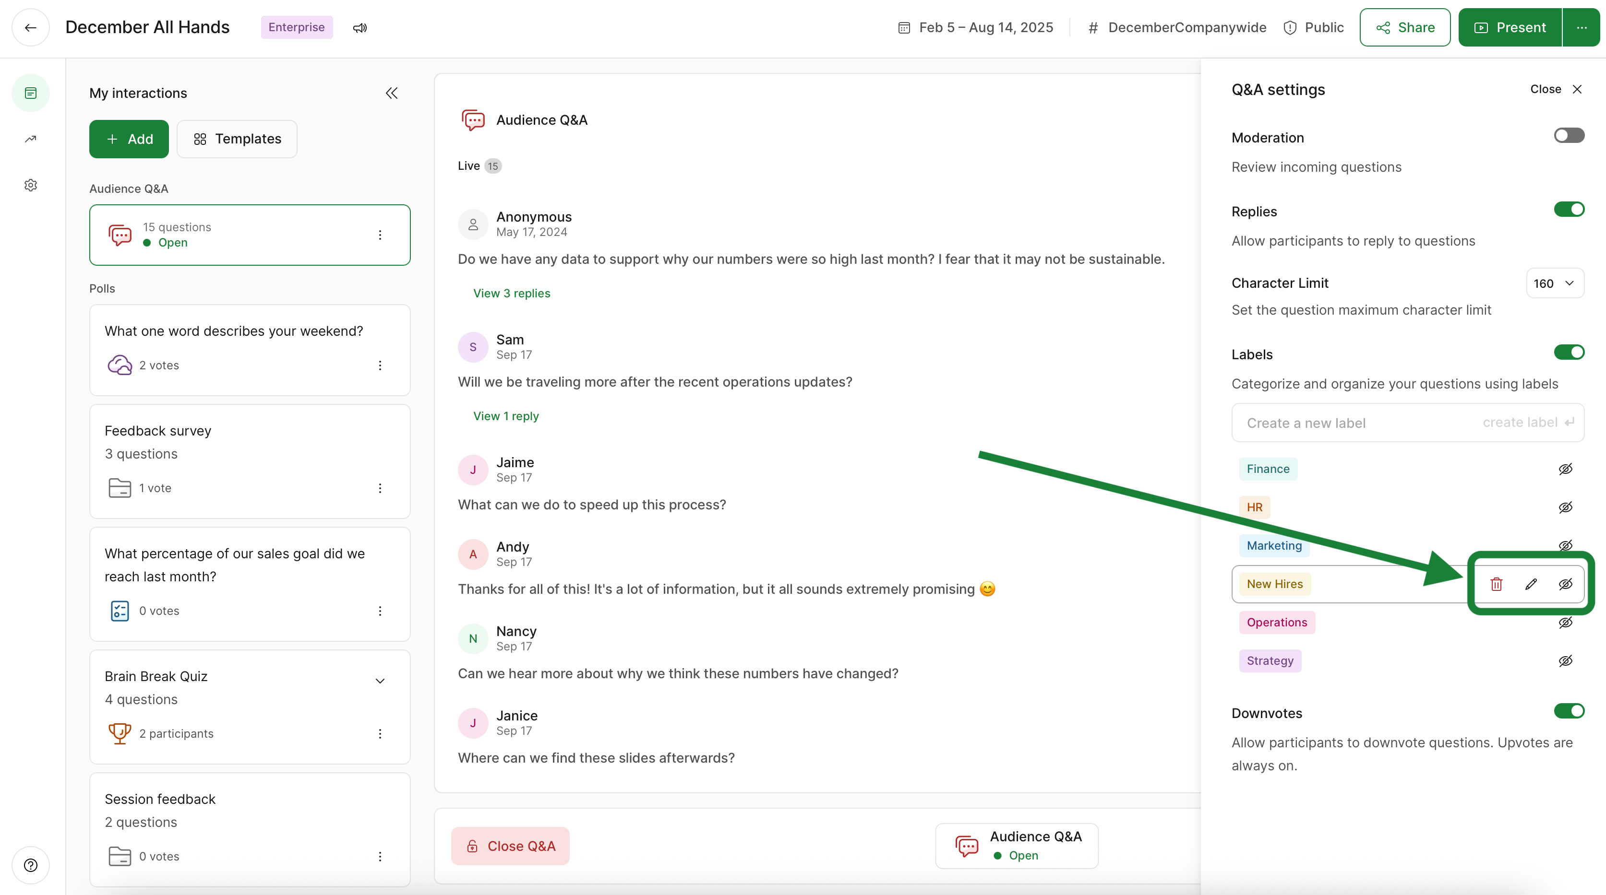Open options for Brain Break Quiz
This screenshot has width=1606, height=895.
(x=380, y=734)
